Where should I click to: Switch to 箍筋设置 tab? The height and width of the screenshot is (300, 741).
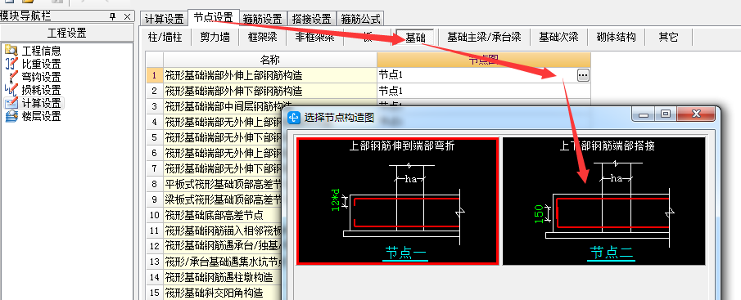click(x=262, y=19)
